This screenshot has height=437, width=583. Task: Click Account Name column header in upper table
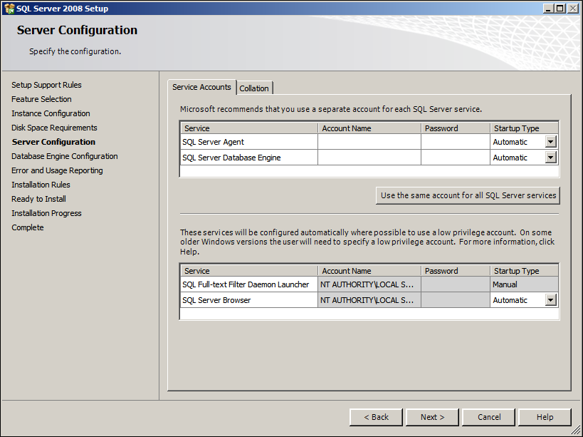369,128
